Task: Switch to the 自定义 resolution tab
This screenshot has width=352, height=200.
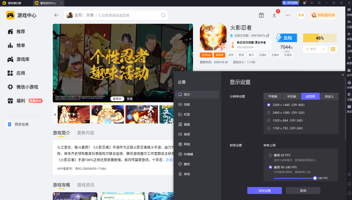Action: click(x=329, y=96)
